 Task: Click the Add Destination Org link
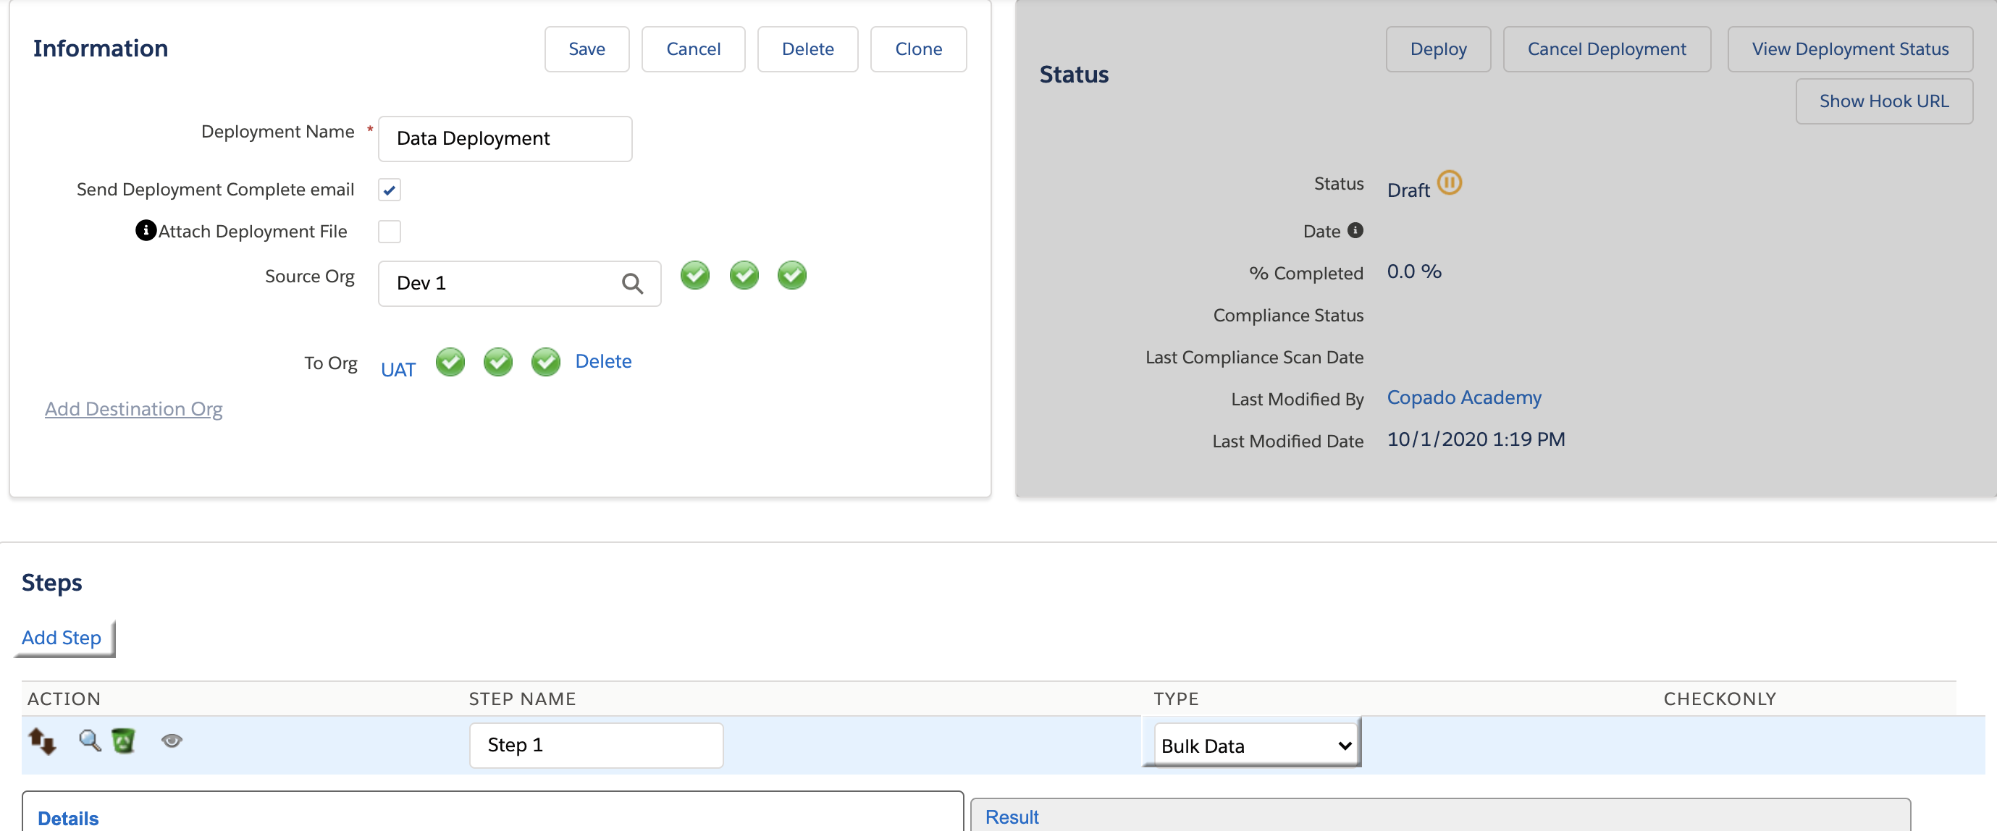(x=133, y=408)
